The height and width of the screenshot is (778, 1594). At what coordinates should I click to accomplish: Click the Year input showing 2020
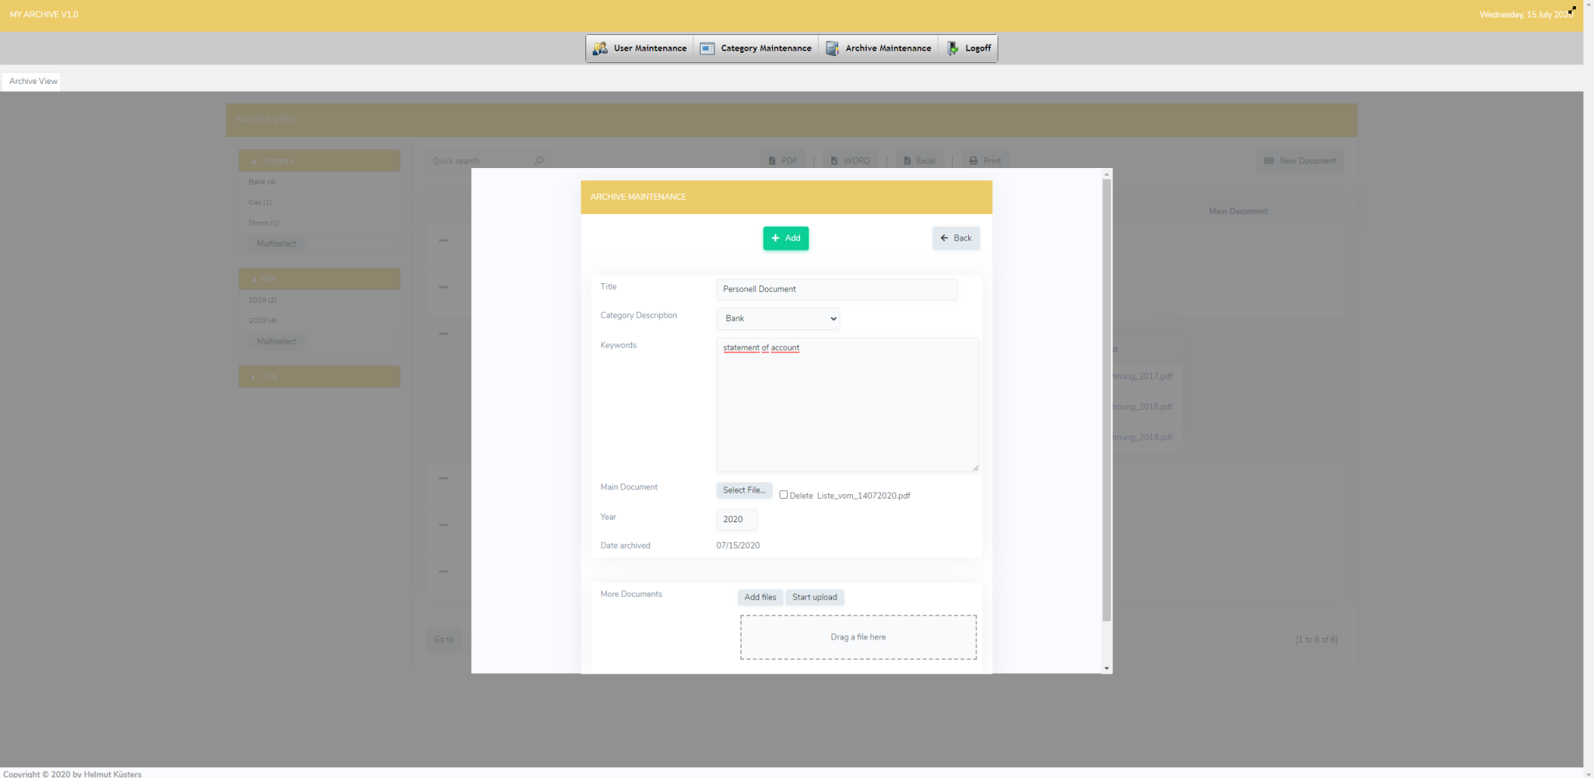point(736,519)
